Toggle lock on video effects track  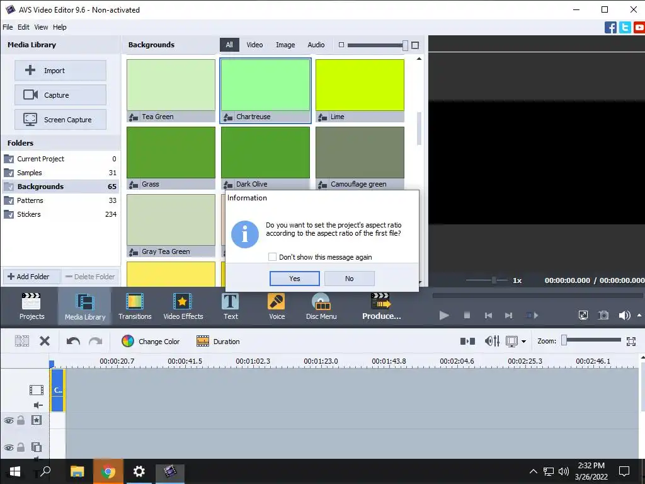coord(21,420)
